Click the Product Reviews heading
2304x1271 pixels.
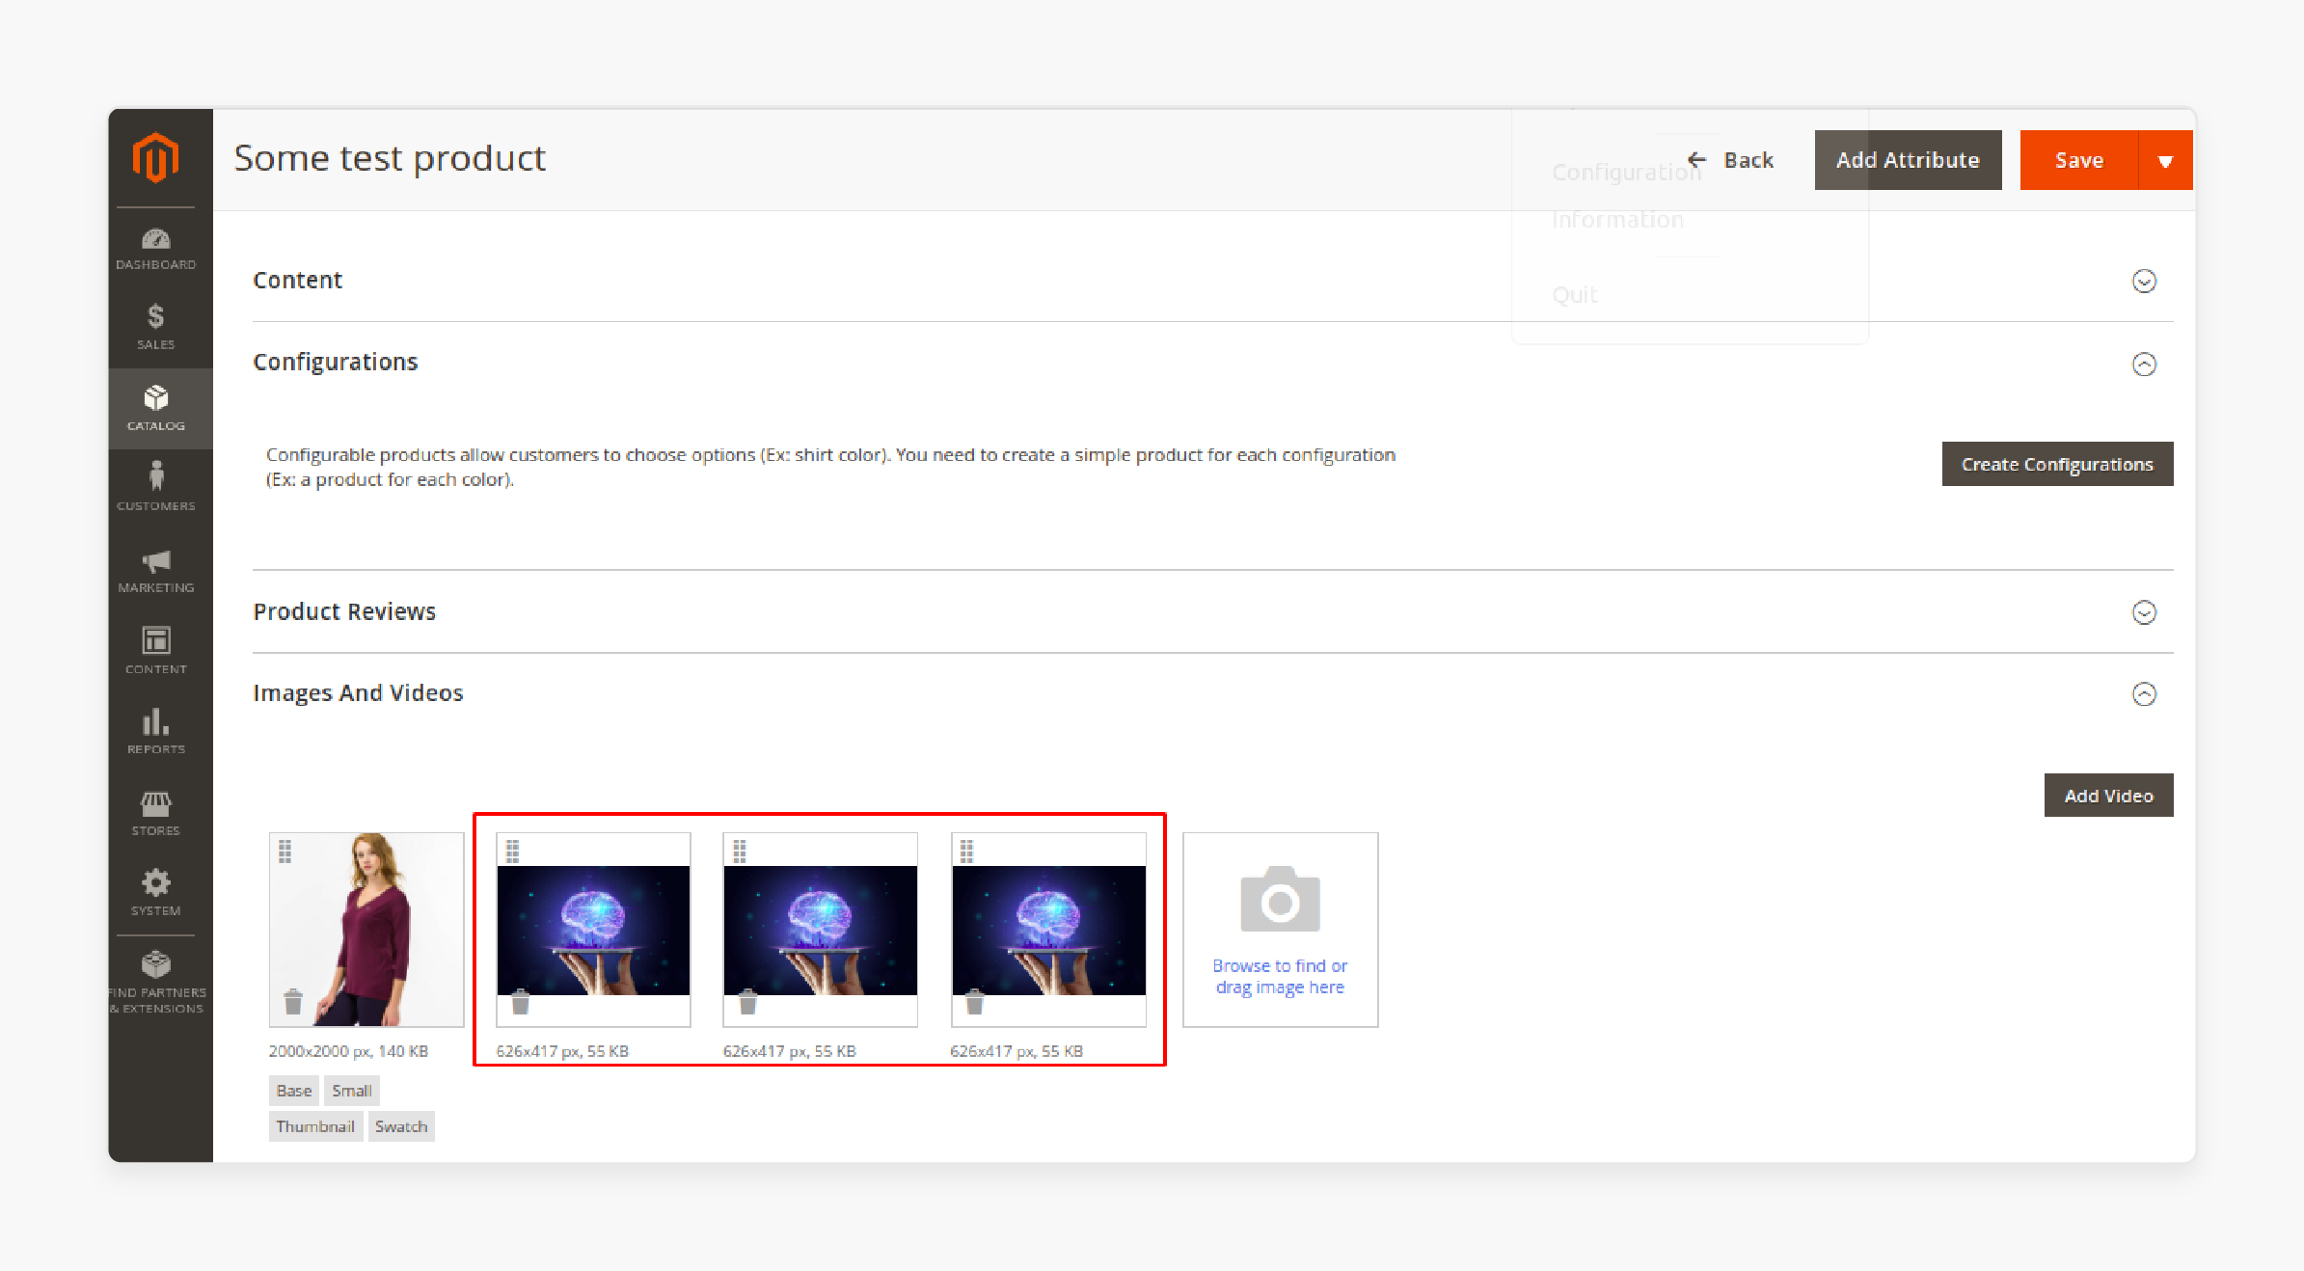pos(344,611)
